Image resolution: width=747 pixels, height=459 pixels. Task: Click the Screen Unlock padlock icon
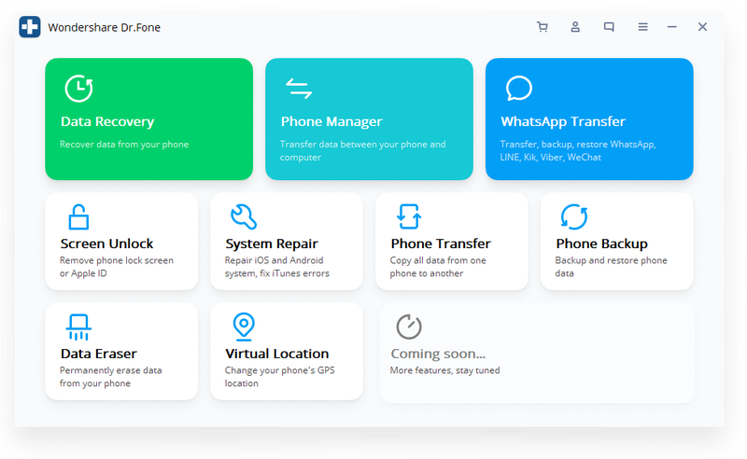78,217
